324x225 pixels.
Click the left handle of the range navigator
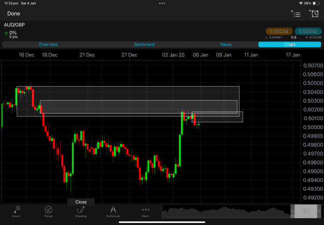tap(292, 212)
